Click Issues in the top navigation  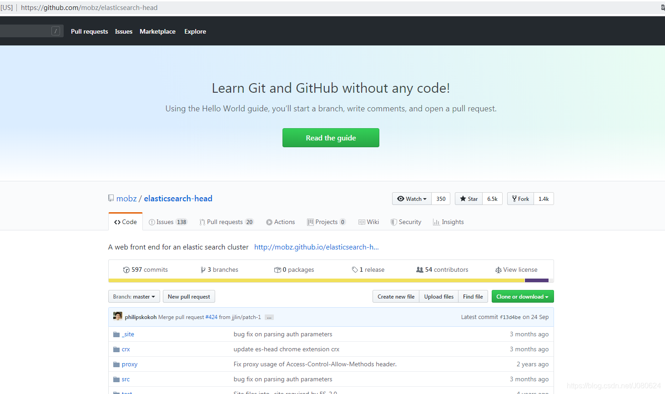(x=124, y=31)
